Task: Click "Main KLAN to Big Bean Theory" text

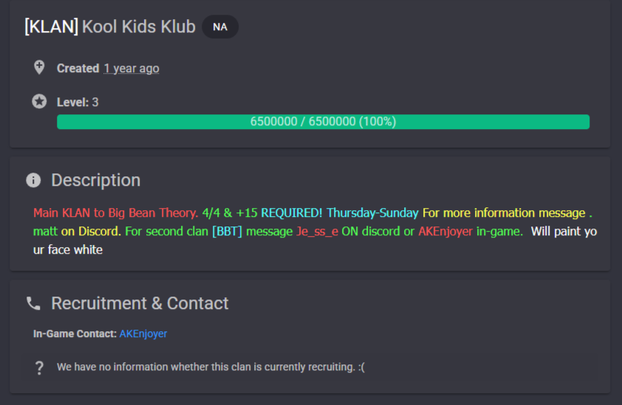Action: [x=115, y=212]
